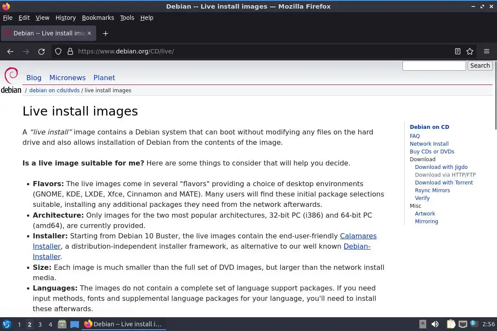Switch to workspace 1
497x331 pixels.
click(x=19, y=325)
